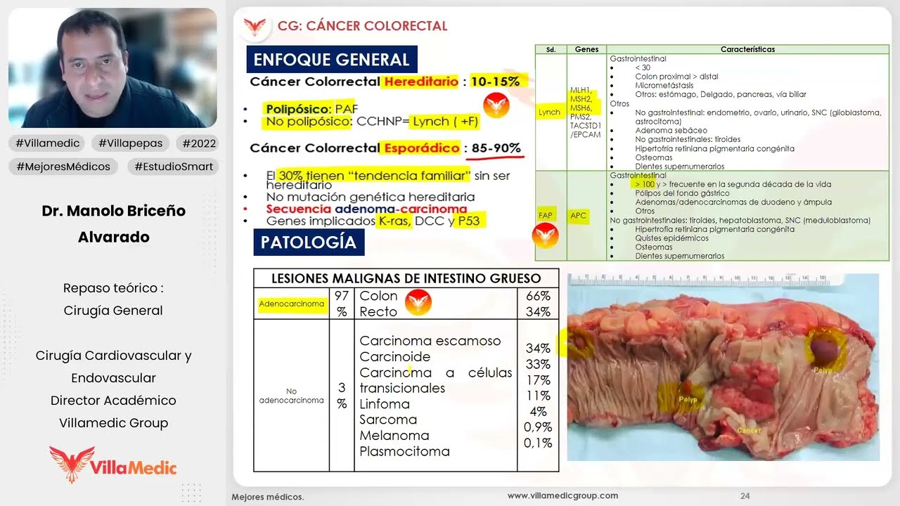Click the large VillaMedic logo in the sidebar
Screen dimensions: 900x506
[x=112, y=465]
